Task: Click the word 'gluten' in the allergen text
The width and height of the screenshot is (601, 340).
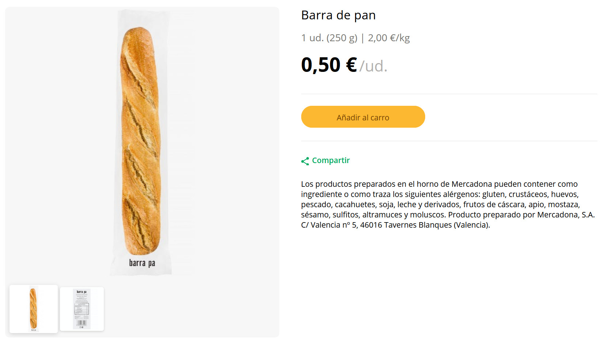Action: click(x=493, y=194)
